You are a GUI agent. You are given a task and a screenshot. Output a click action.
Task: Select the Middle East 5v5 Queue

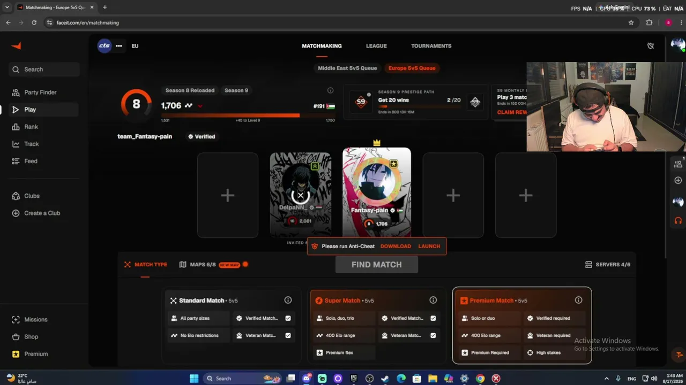click(347, 68)
